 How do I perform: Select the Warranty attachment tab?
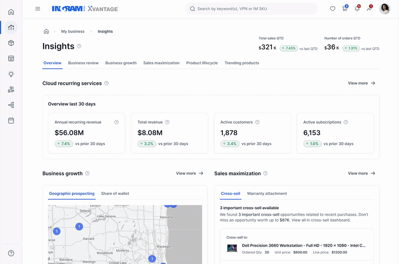(x=267, y=194)
